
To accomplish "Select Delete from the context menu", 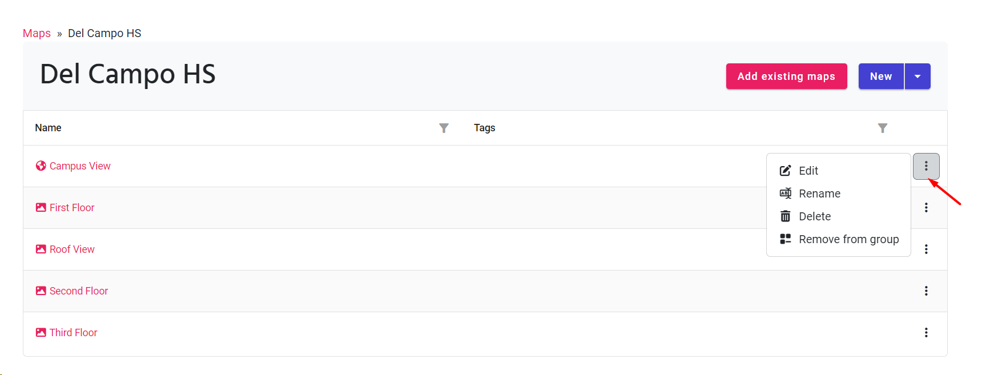I will 814,216.
